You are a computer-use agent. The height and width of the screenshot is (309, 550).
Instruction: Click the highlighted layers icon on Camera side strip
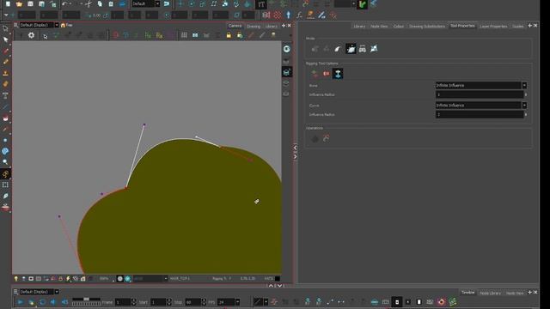(286, 72)
